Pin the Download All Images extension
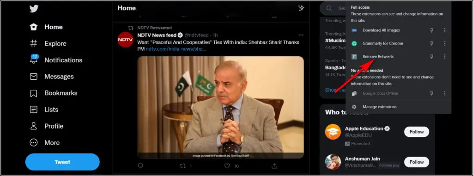 tap(432, 30)
